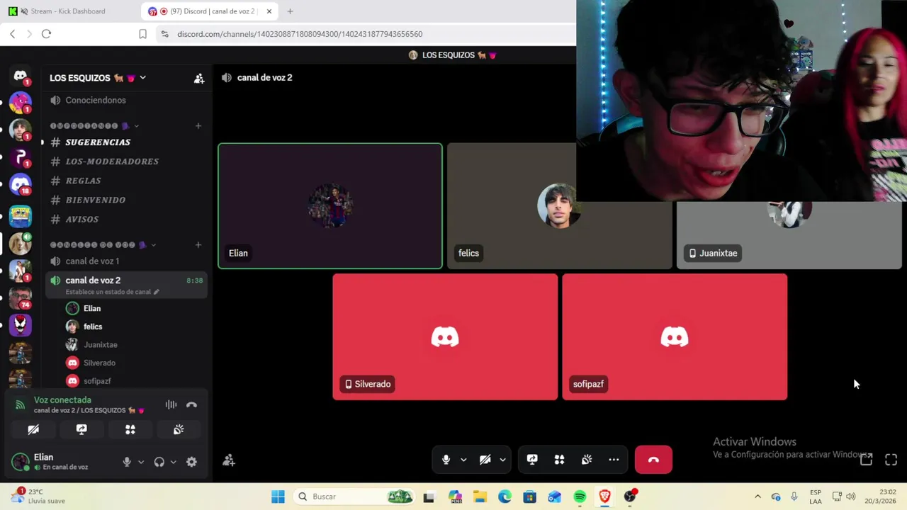Open the LOS-MODERADORES channel
The width and height of the screenshot is (907, 510).
112,161
